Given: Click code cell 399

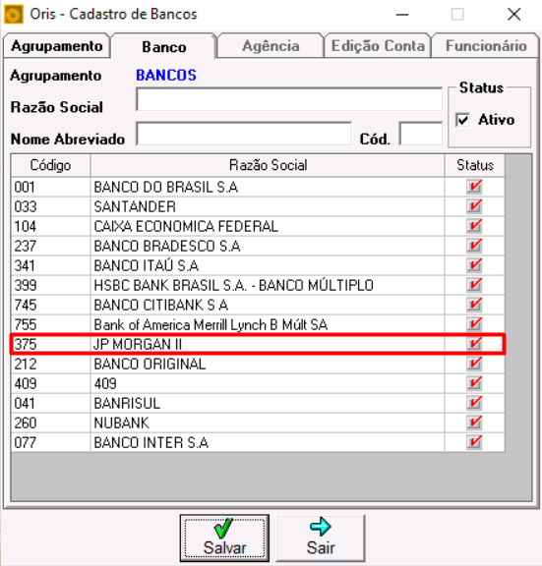Looking at the screenshot, I should [x=50, y=286].
